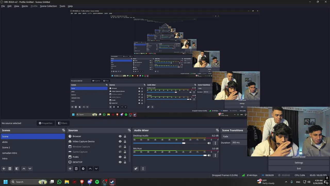
Task: Show hidden system tray icons chevron
Action: [x=286, y=182]
